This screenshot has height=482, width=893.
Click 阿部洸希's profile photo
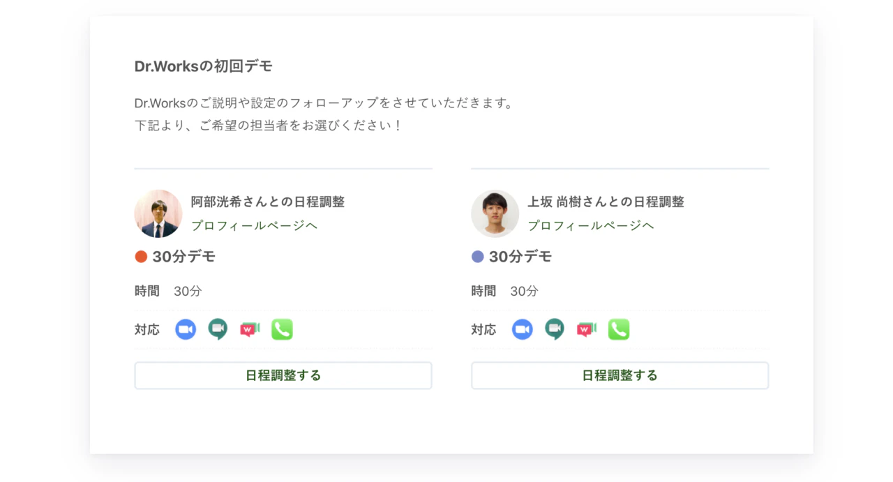pos(158,213)
